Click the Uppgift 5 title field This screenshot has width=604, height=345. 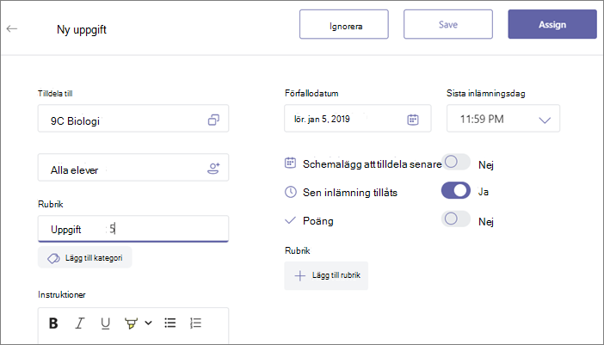coord(133,229)
